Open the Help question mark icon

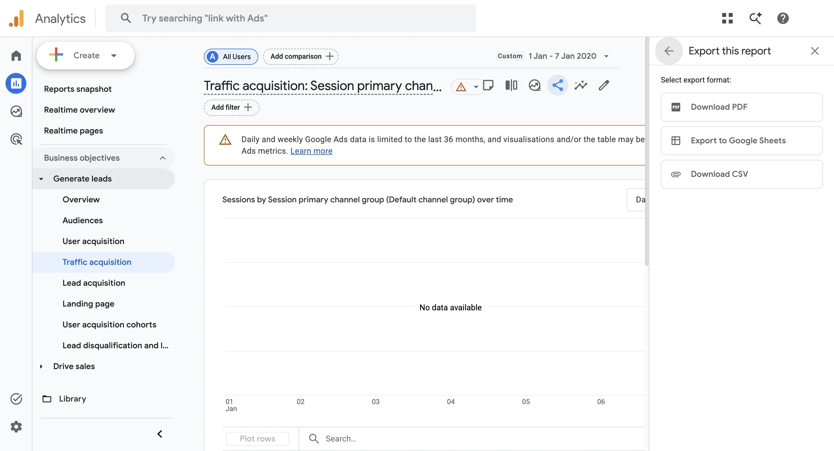pos(783,18)
